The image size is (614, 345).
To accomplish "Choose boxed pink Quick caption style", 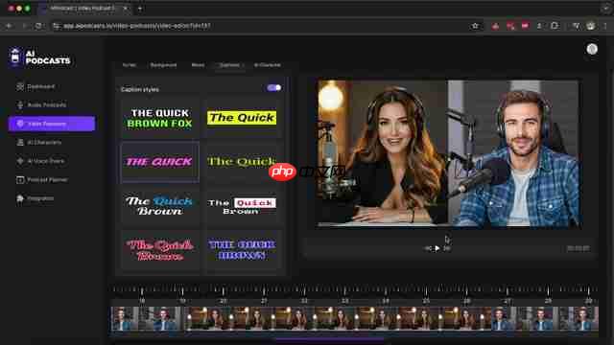I will 242,206.
